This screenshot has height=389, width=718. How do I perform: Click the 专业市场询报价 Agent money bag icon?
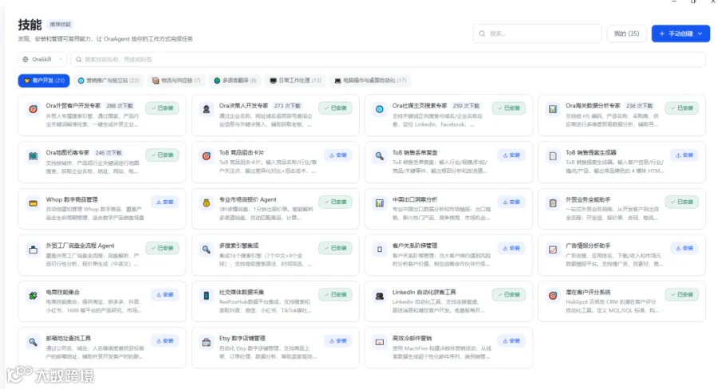tap(207, 203)
